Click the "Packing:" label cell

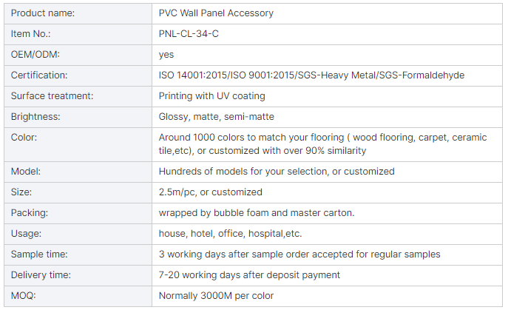click(x=30, y=212)
